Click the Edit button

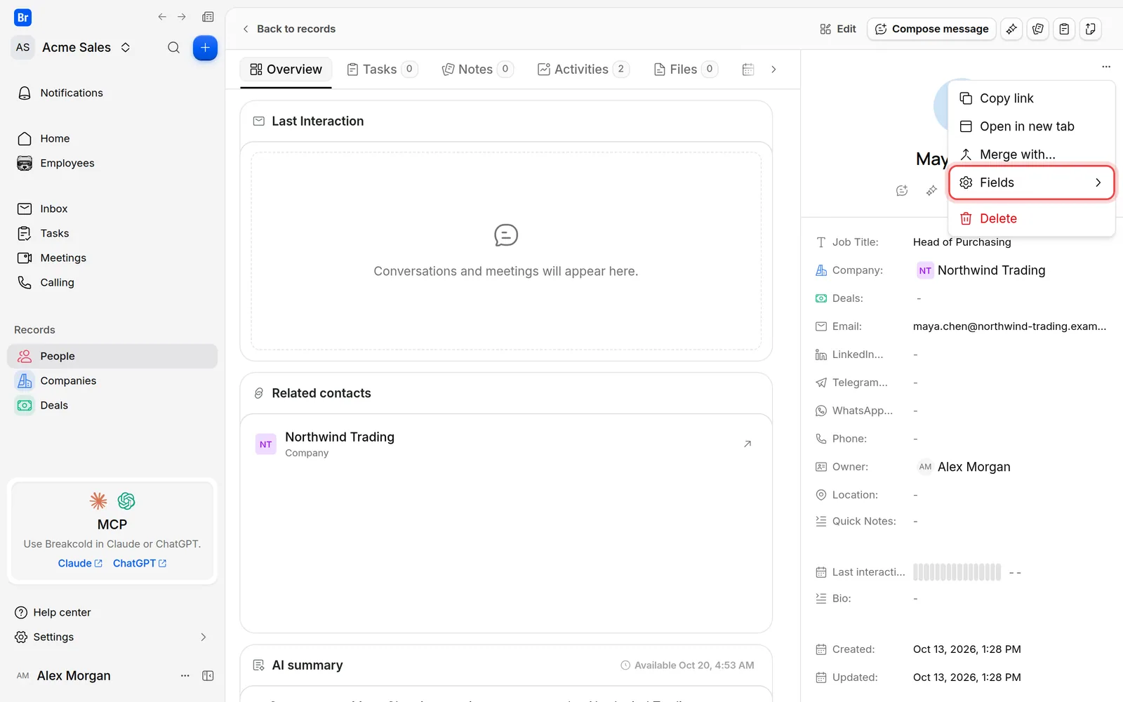(x=838, y=29)
